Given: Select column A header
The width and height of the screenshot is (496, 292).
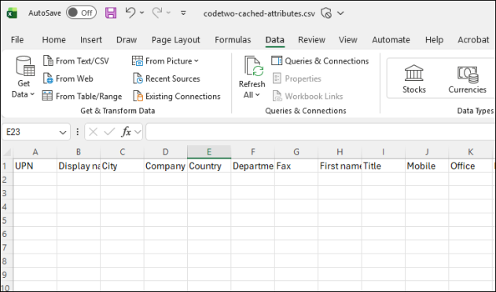Looking at the screenshot, I should pyautogui.click(x=35, y=152).
